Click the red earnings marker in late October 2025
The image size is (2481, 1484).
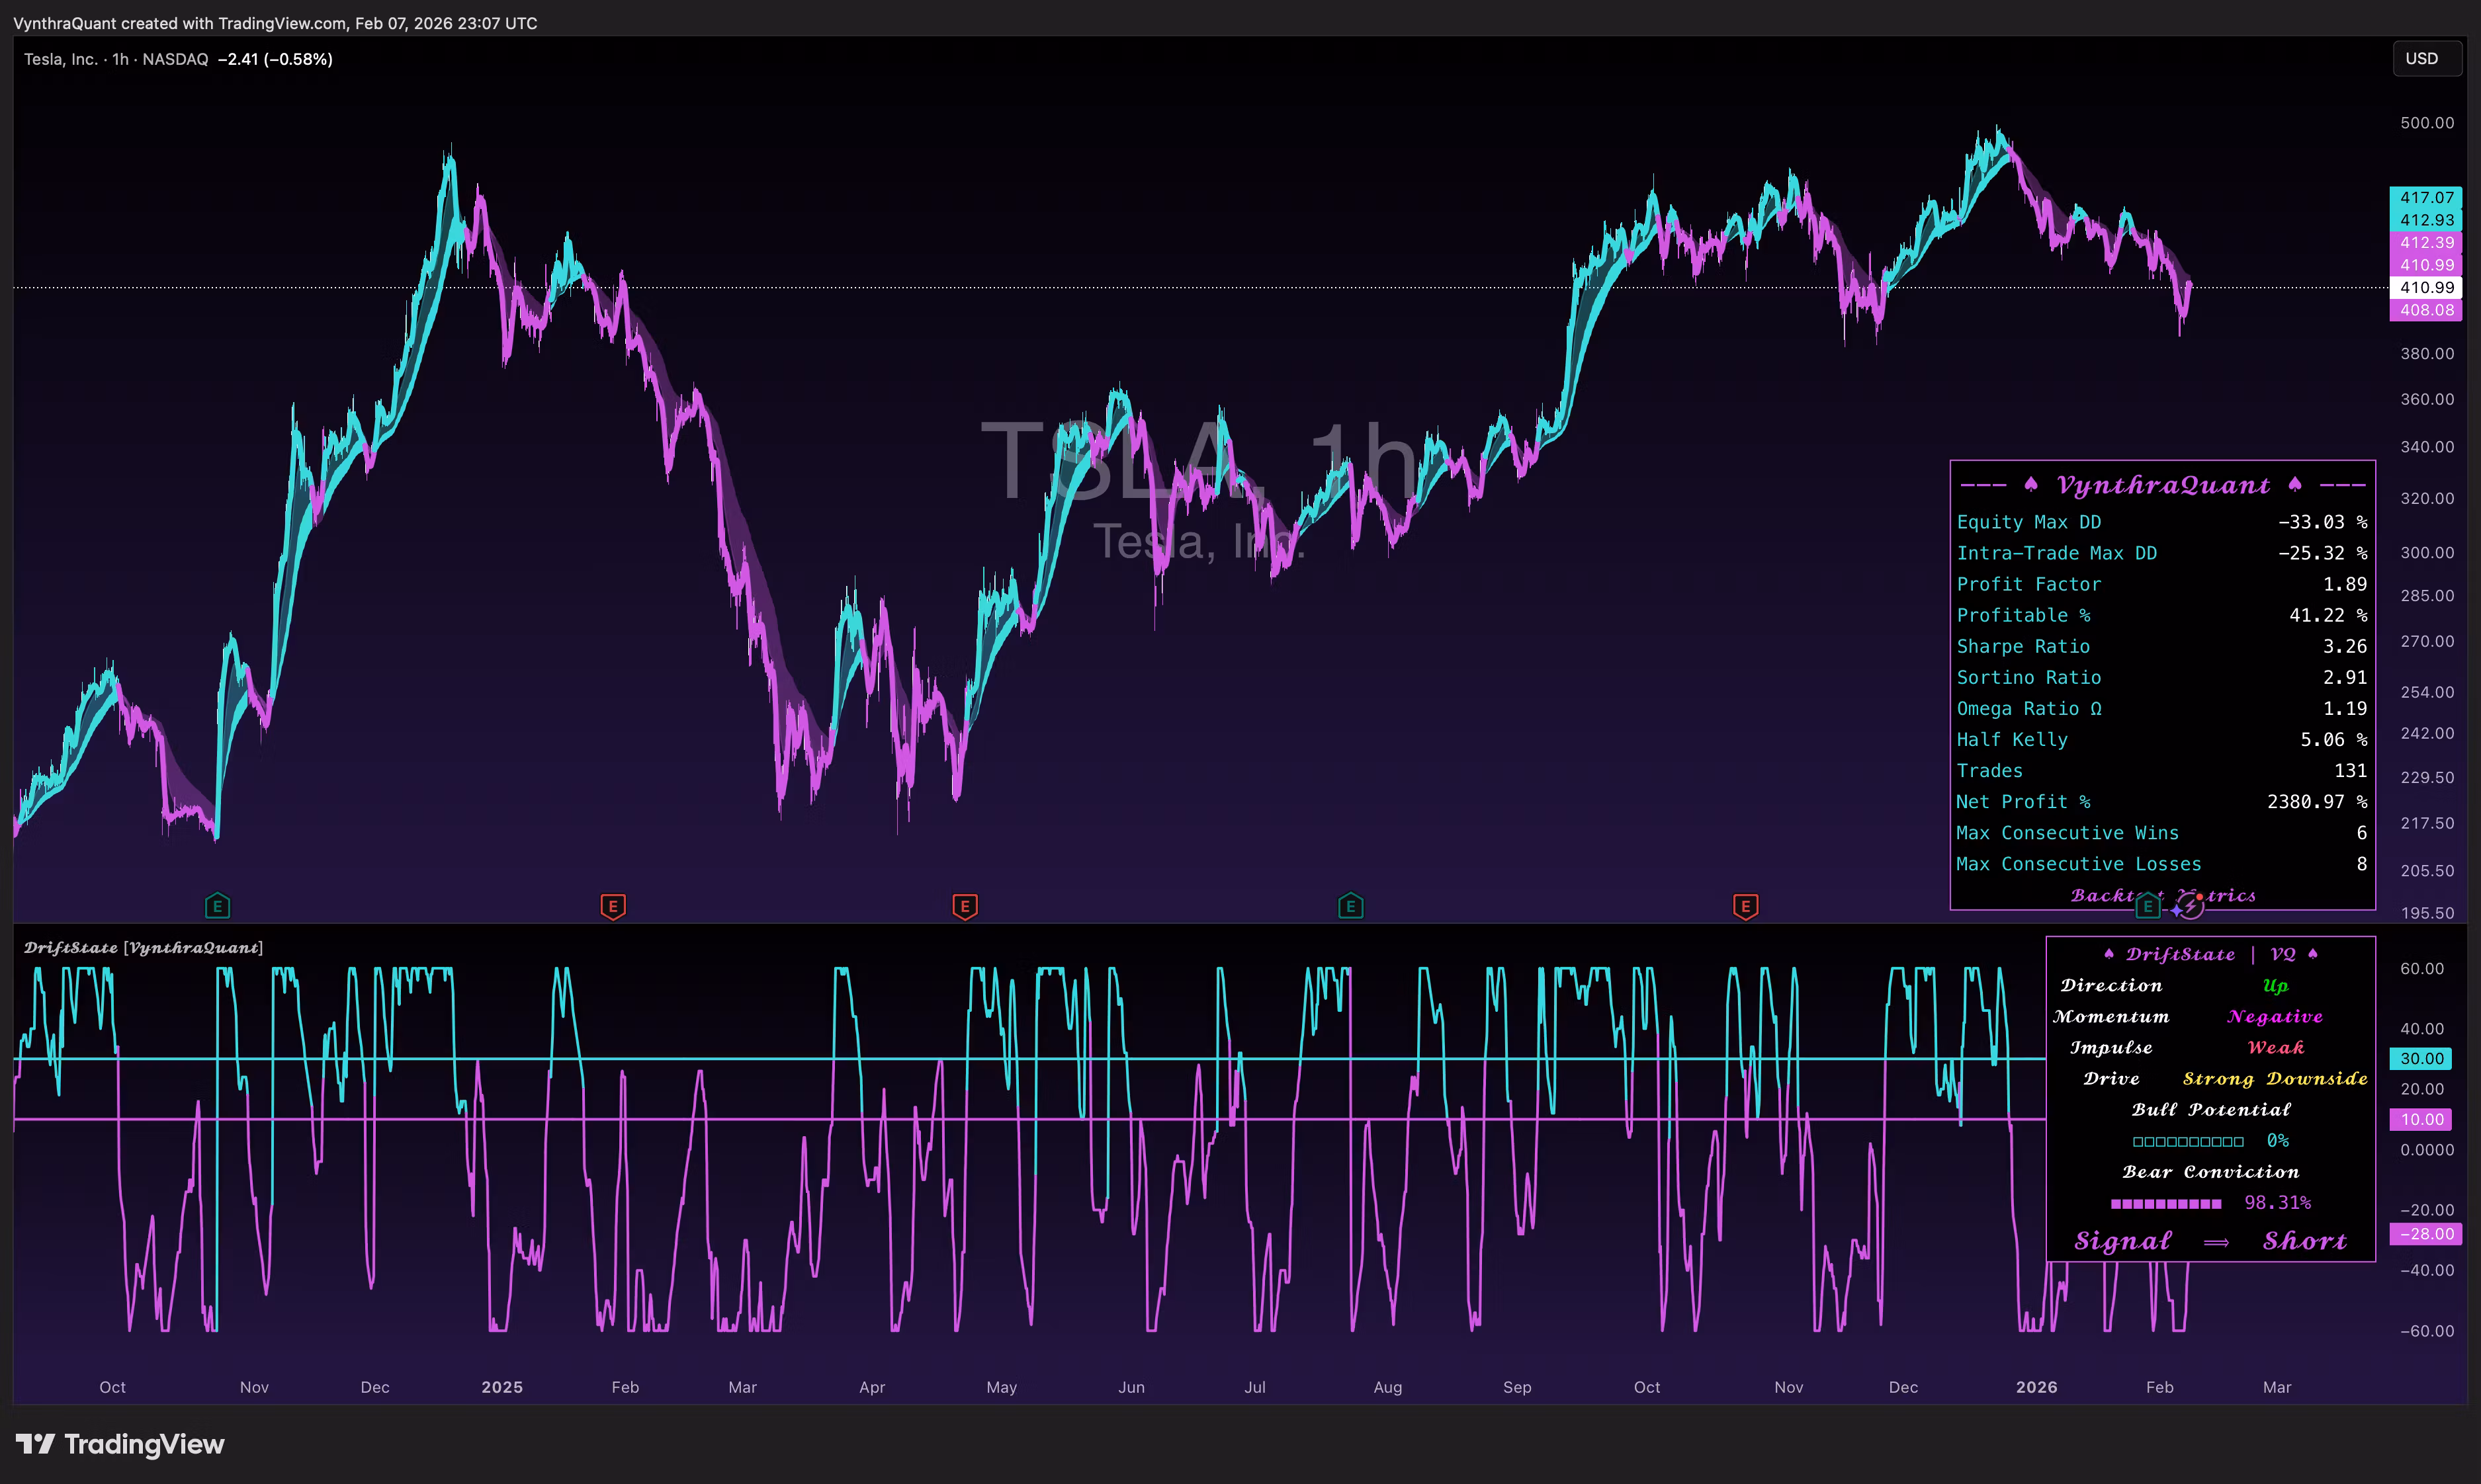1745,906
